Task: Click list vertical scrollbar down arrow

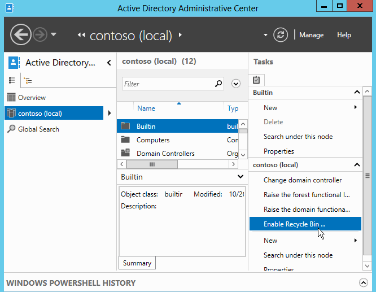Action: pyautogui.click(x=243, y=155)
